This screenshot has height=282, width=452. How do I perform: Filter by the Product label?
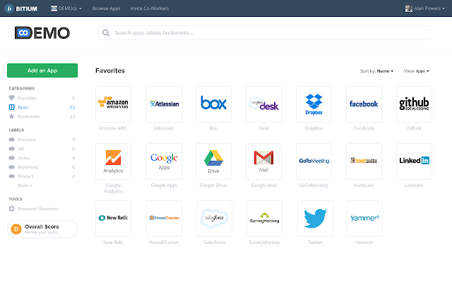coord(42,177)
